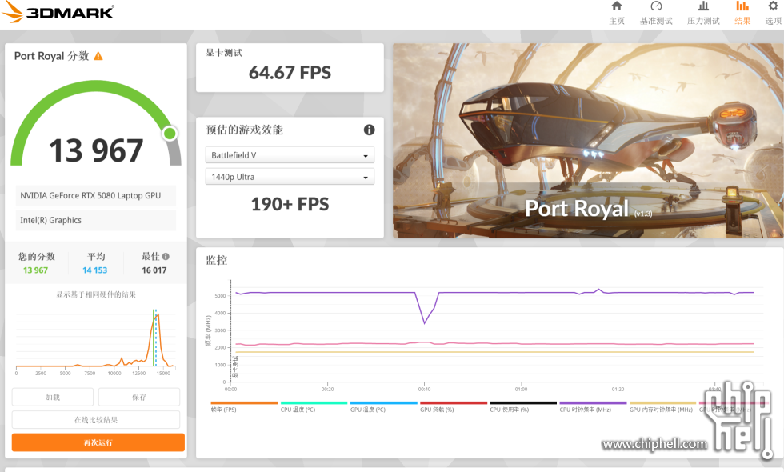784x472 pixels.
Task: Click the NVIDIA GeForce RTX 5080 Laptop GPU entry
Action: 95,195
